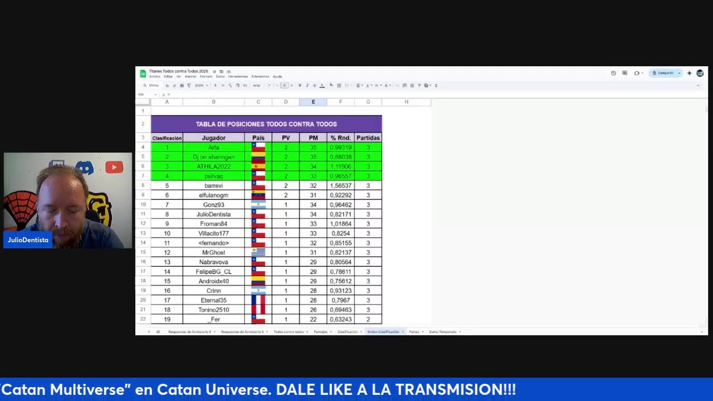713x401 pixels.
Task: Open the Insertar menu
Action: [191, 76]
